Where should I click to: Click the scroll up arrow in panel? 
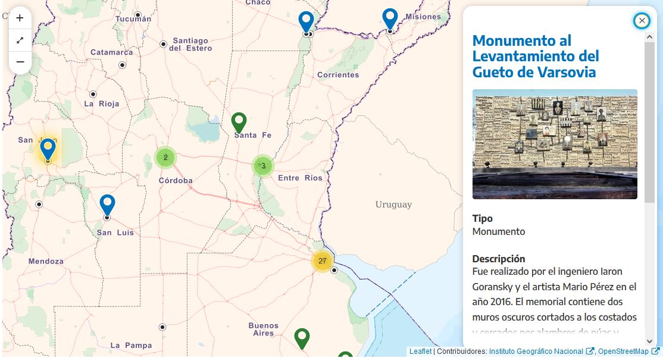(649, 37)
